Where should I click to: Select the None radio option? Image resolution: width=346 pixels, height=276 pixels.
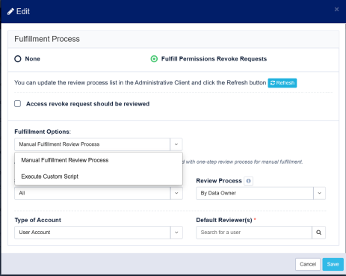pos(18,59)
